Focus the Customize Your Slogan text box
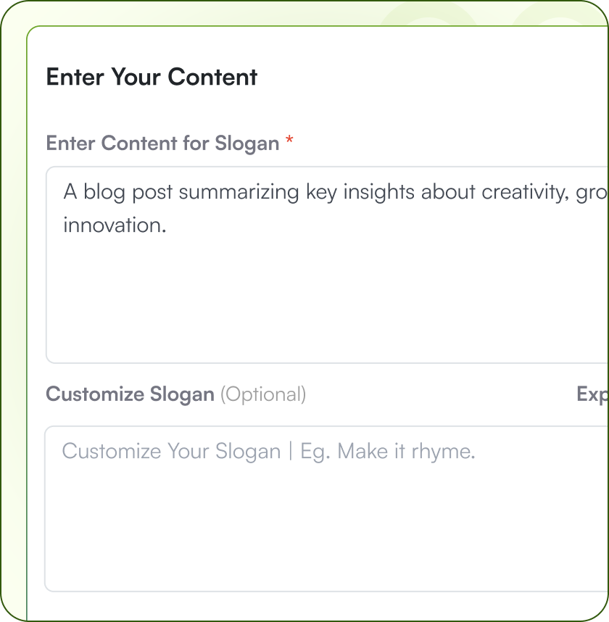This screenshot has height=622, width=609. (326, 507)
